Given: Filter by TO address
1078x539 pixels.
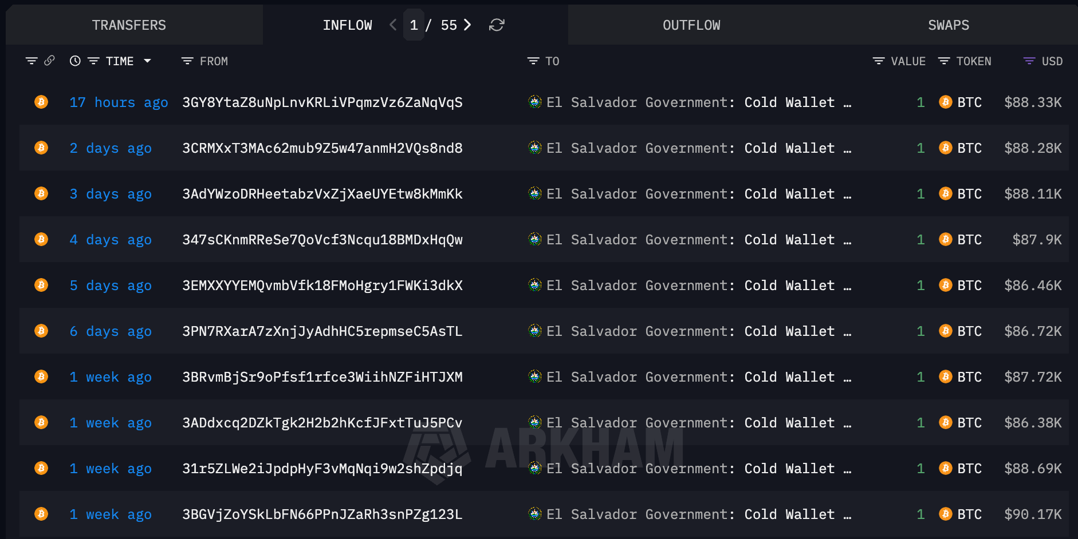Looking at the screenshot, I should (x=533, y=61).
